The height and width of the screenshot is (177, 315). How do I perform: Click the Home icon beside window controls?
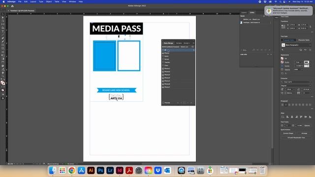click(x=12, y=6)
